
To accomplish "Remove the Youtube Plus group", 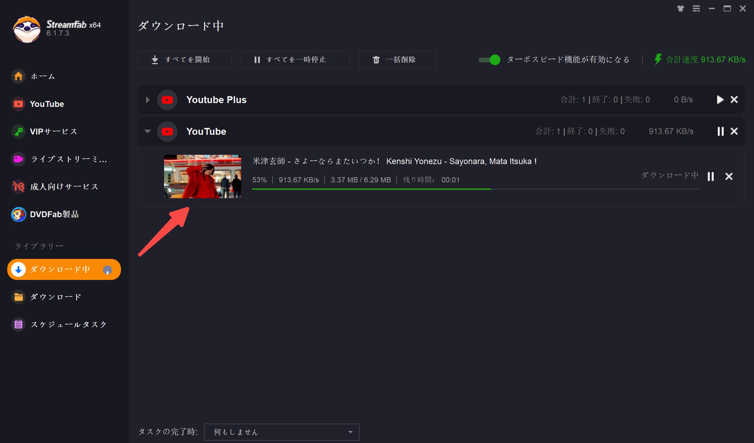I will [734, 100].
